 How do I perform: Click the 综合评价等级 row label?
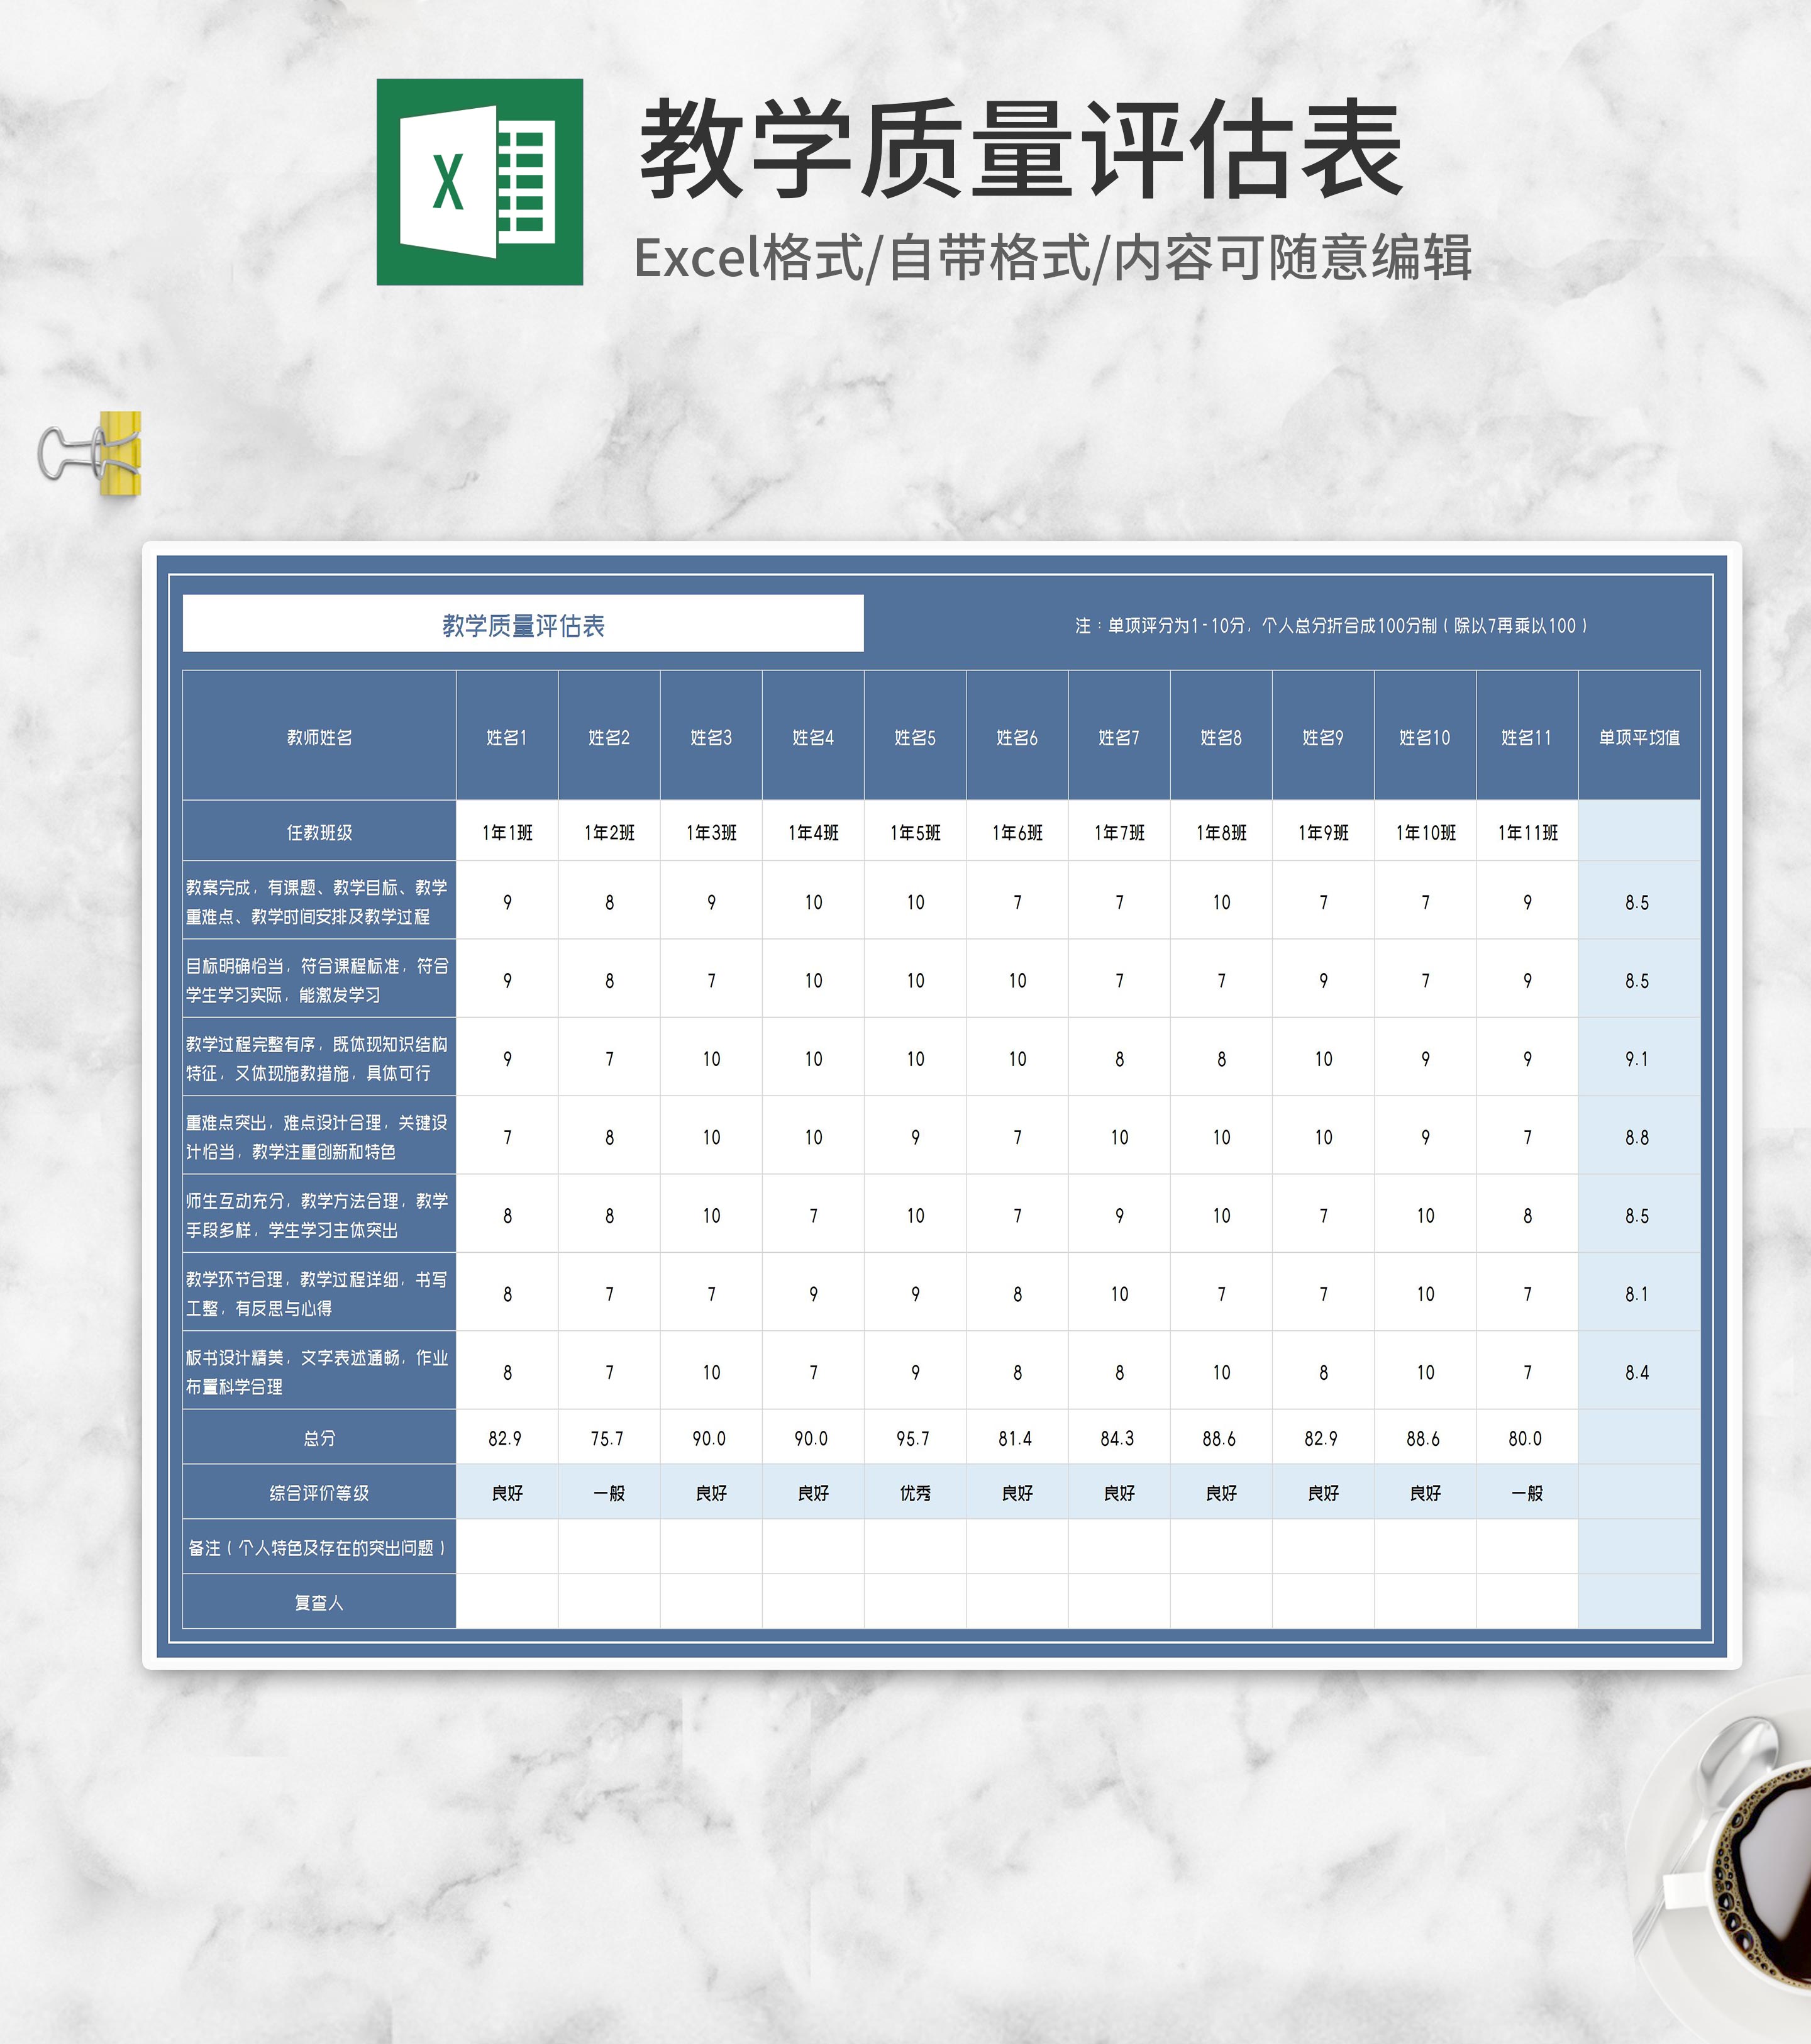click(319, 1493)
